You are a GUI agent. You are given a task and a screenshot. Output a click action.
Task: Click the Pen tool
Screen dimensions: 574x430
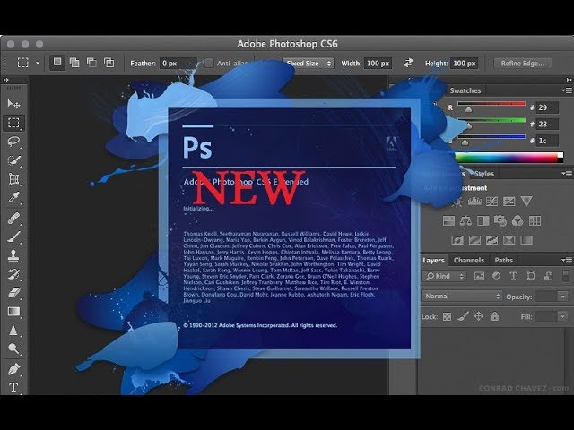[x=13, y=369]
